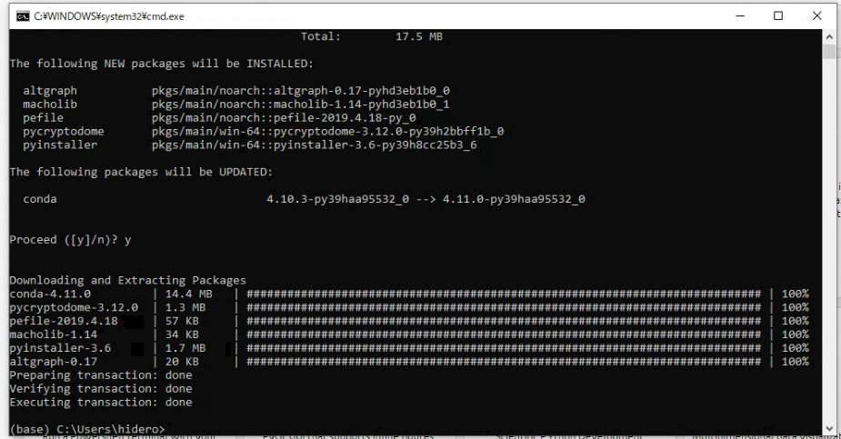Image resolution: width=841 pixels, height=439 pixels.
Task: Click the conda-4.11.0 download row name
Action: pos(50,294)
